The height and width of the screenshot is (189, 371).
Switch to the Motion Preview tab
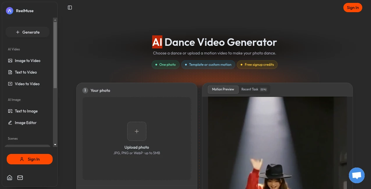point(223,89)
